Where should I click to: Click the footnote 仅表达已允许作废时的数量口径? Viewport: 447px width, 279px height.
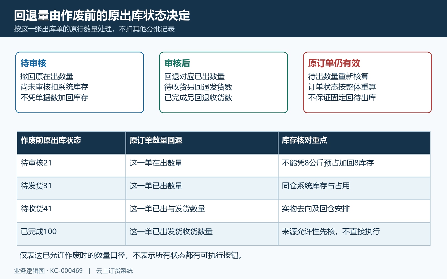72,255
